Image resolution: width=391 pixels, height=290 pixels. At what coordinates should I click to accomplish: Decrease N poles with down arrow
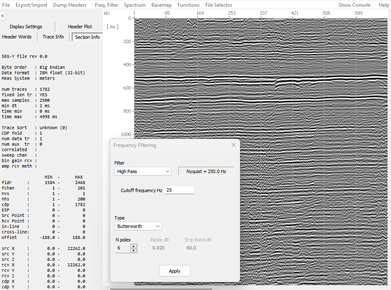134,250
